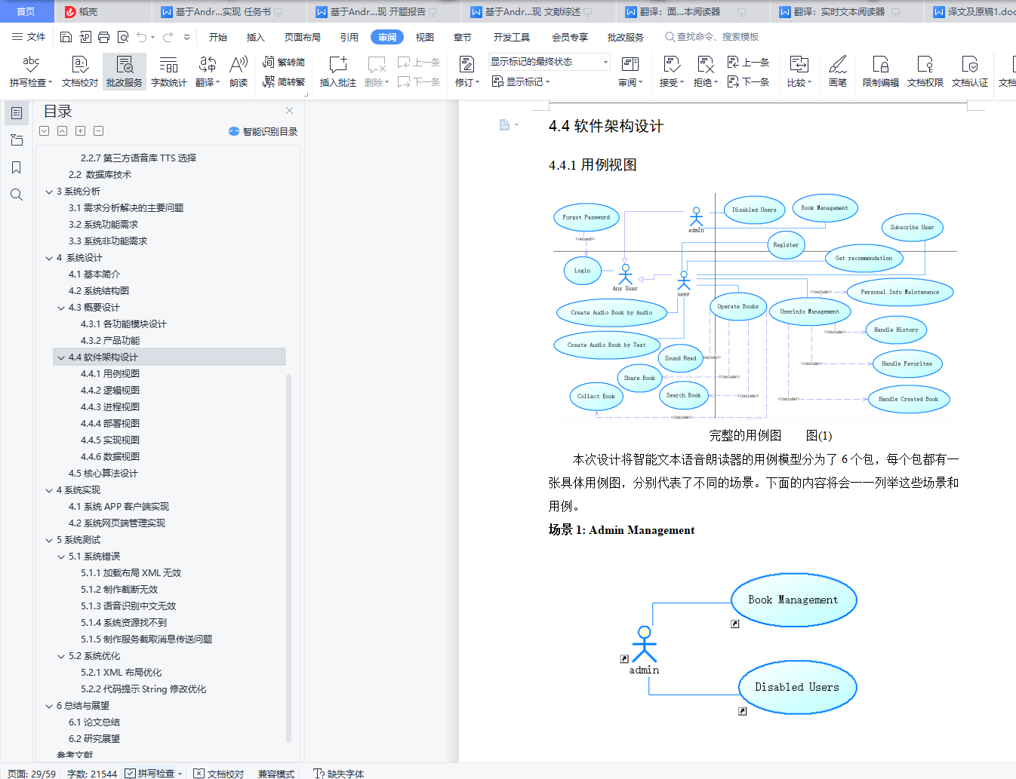Click the Save icon in quick access toolbar
The image size is (1016, 779).
click(66, 37)
